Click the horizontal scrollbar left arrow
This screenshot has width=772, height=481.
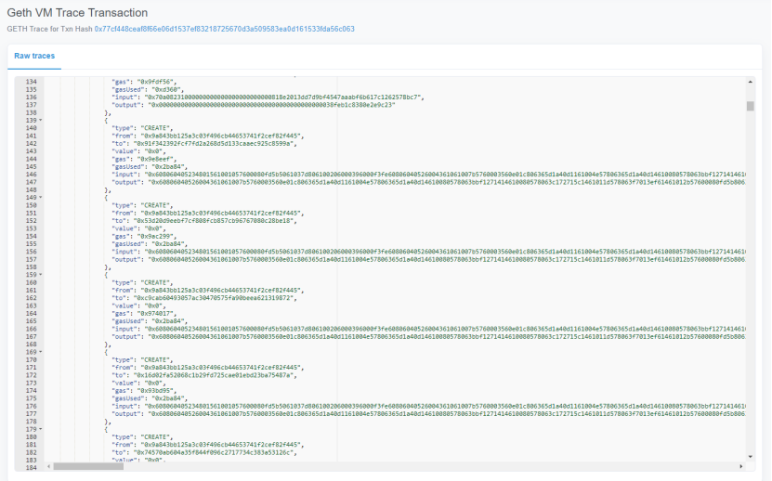click(46, 466)
